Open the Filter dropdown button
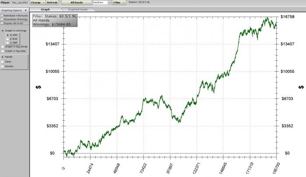This screenshot has height=177, width=306. 119,3
